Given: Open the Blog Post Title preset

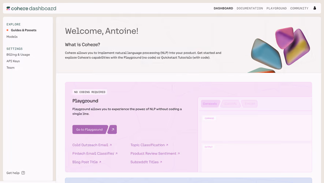Looking at the screenshot, I should [86, 162].
